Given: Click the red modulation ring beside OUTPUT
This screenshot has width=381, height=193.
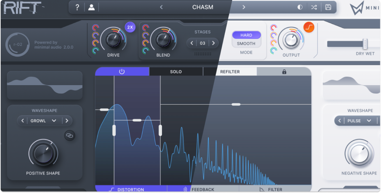Looking at the screenshot, I should 274,28.
